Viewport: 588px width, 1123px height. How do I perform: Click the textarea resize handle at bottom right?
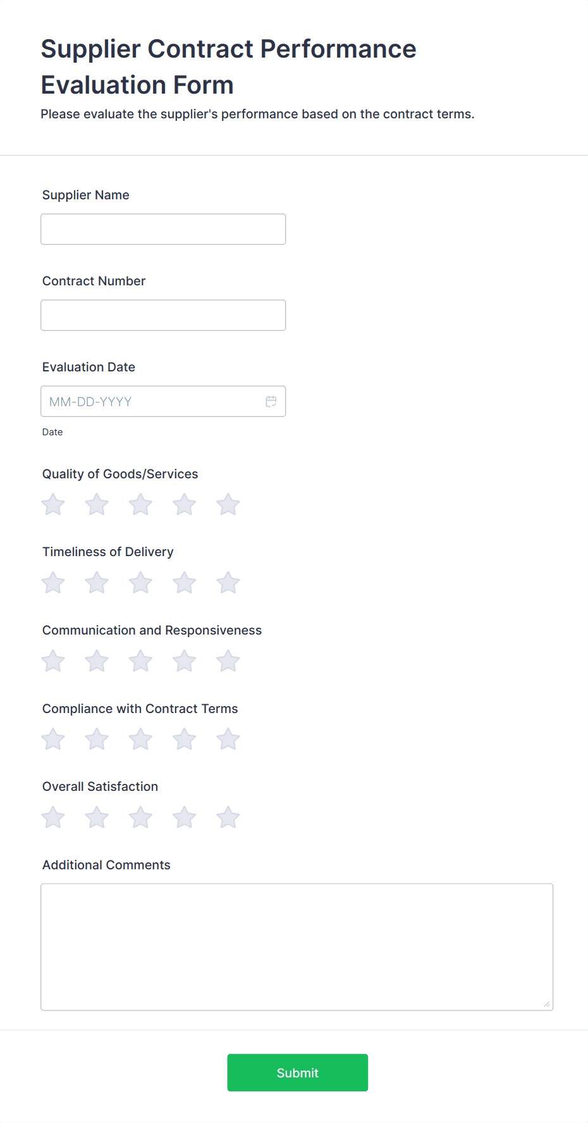tap(546, 1003)
